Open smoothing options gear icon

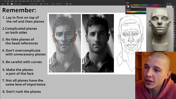[67, 4]
